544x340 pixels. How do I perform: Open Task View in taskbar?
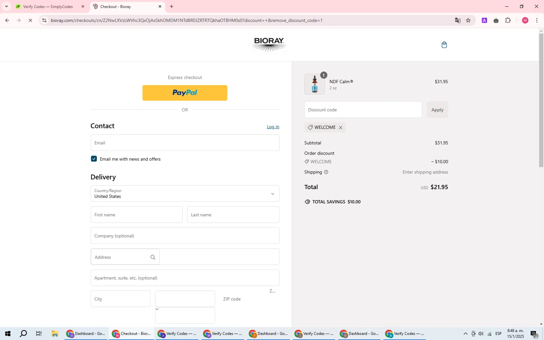[x=39, y=333]
